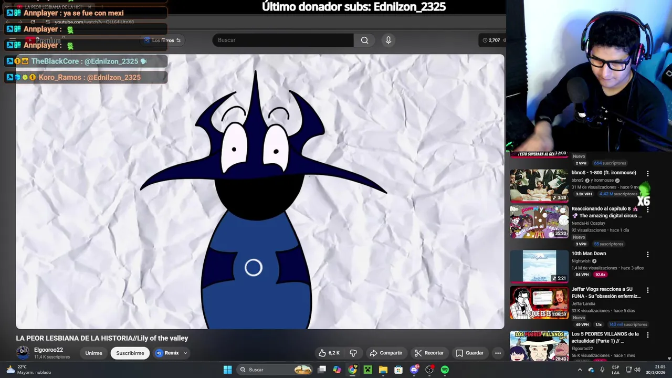Open clock showing 21:05 30/3/2026
Image resolution: width=672 pixels, height=378 pixels.
pos(656,370)
